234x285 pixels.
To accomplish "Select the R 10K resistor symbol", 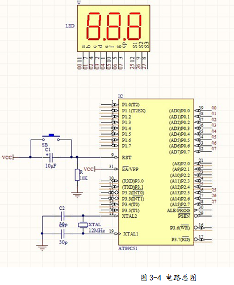I will (77, 175).
